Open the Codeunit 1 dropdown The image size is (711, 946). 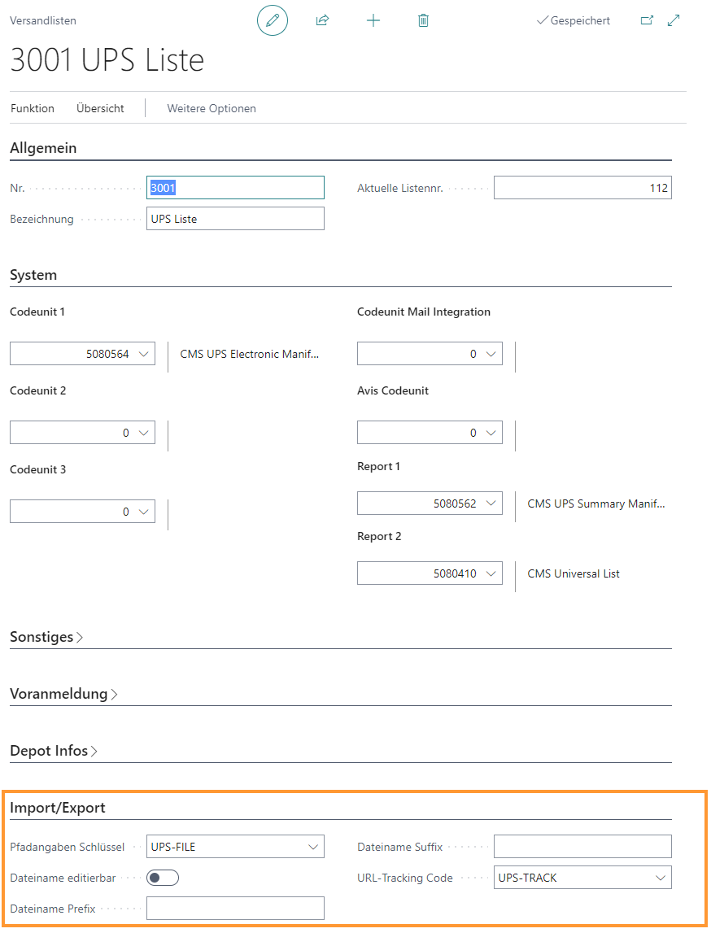[144, 354]
